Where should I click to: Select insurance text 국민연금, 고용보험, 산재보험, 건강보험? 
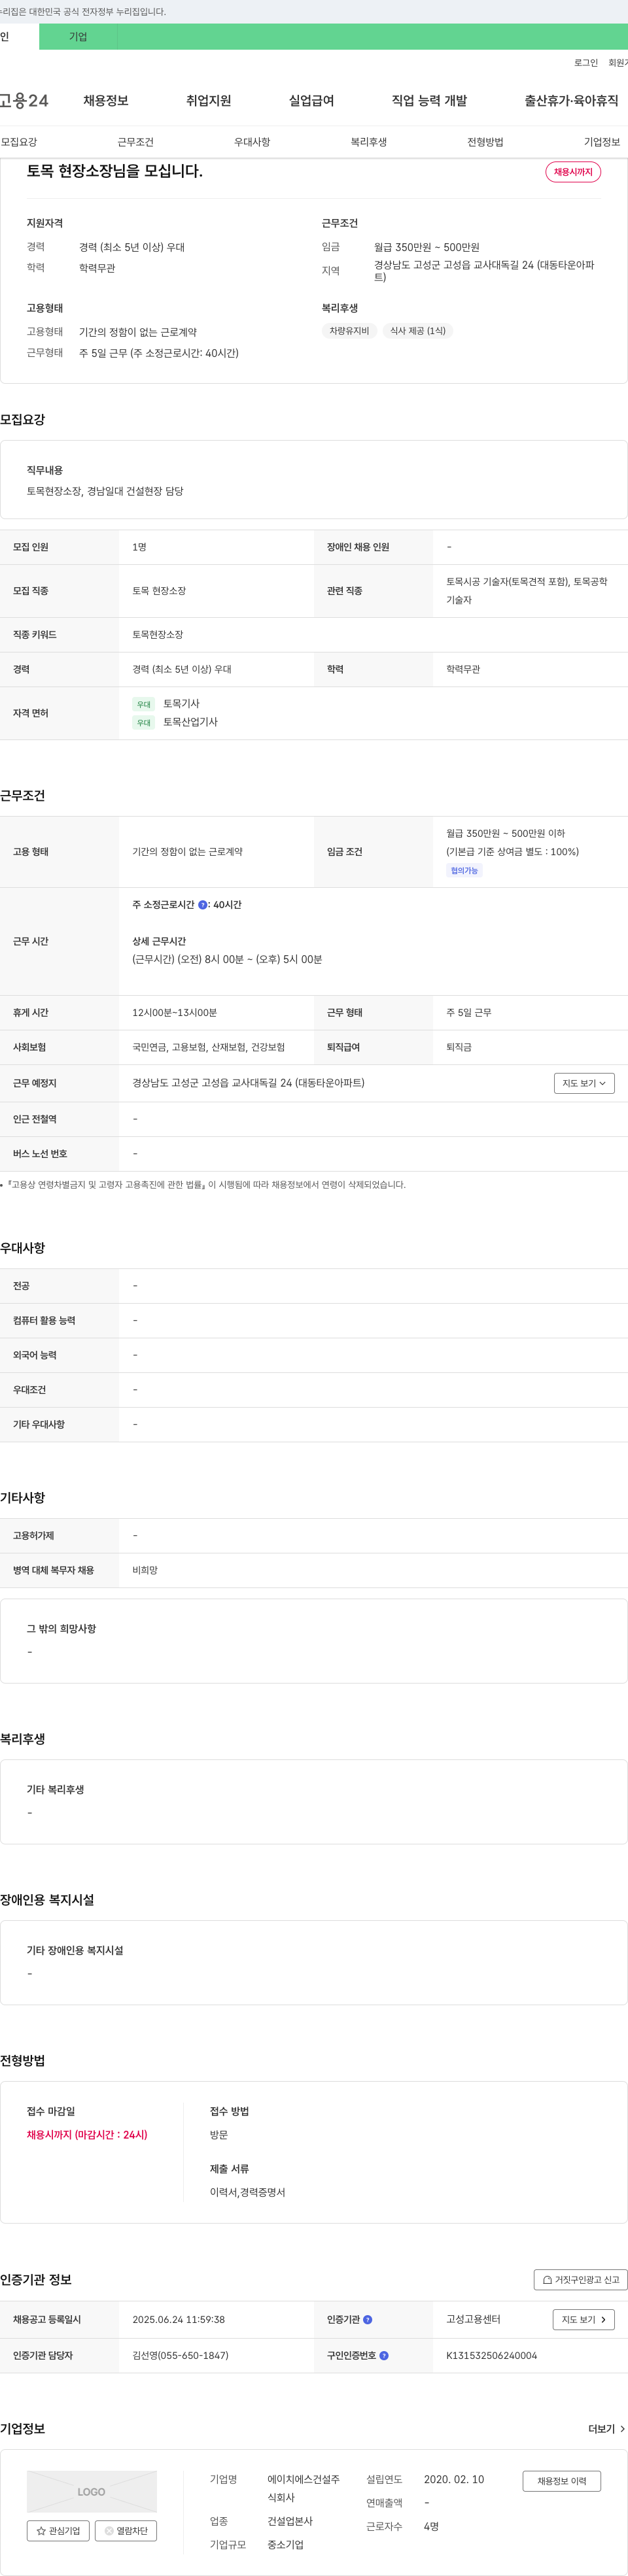[x=208, y=1047]
